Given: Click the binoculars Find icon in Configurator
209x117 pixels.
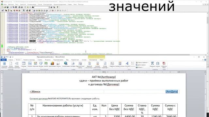Looking at the screenshot, I should tap(33, 7).
